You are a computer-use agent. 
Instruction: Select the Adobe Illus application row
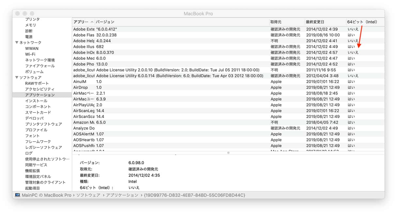coord(228,47)
